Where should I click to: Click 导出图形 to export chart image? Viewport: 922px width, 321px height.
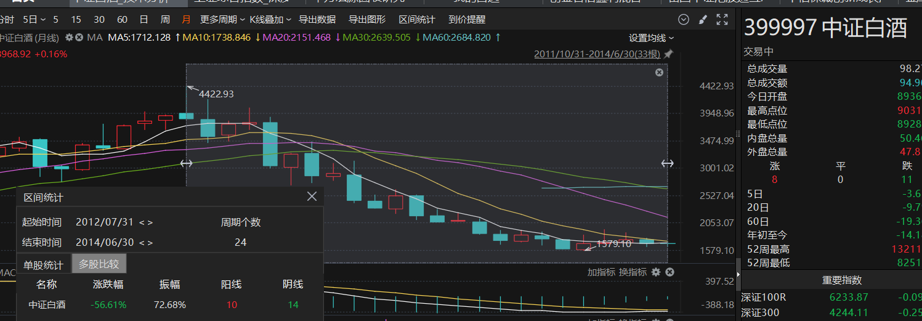[x=367, y=19]
